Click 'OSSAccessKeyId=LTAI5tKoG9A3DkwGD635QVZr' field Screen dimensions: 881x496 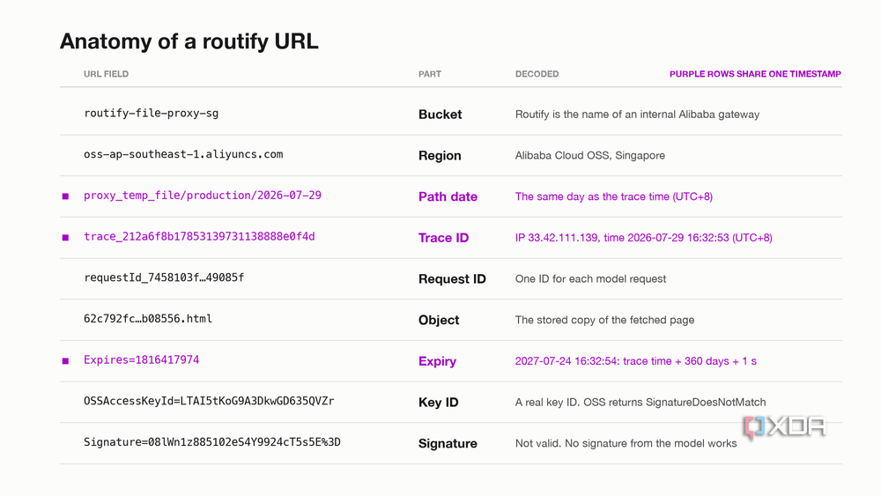tap(209, 401)
